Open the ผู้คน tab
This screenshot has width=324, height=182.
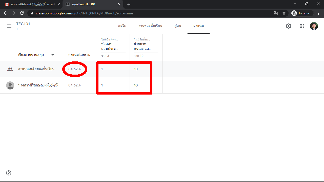[178, 26]
